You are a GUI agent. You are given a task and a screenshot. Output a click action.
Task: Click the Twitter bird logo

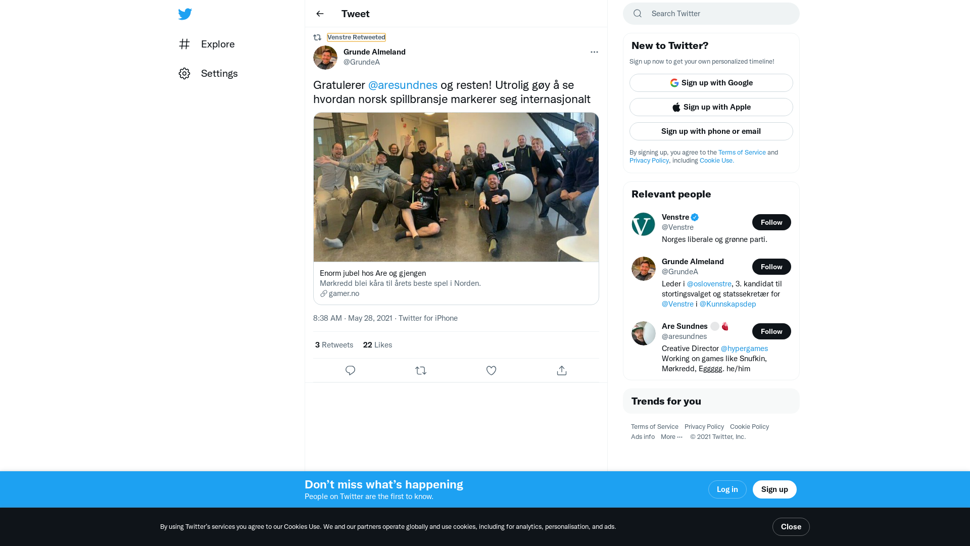tap(185, 14)
